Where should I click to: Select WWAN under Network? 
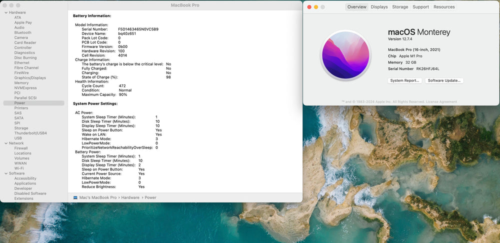[x=20, y=163]
